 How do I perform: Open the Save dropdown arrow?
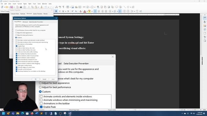tap(14, 7)
